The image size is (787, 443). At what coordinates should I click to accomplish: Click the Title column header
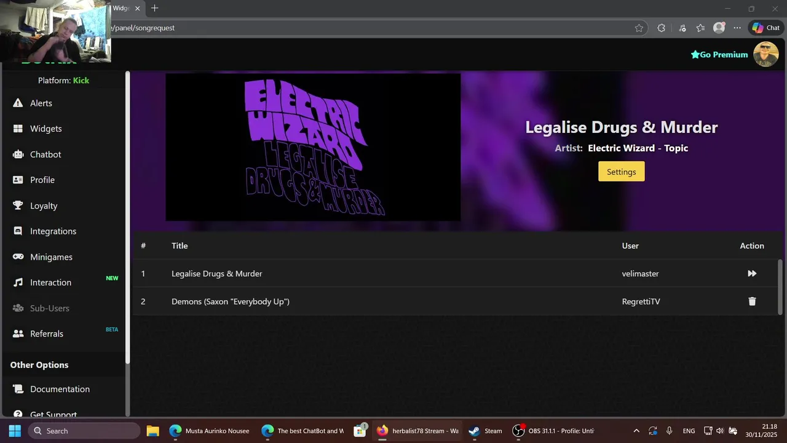click(180, 245)
